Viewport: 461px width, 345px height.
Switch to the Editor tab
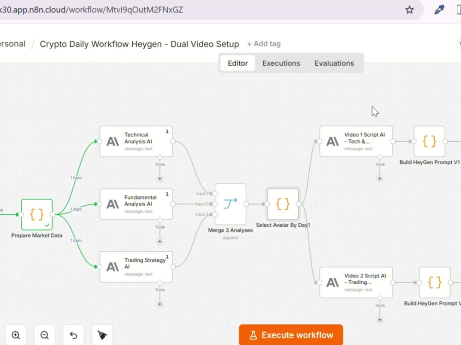point(237,63)
